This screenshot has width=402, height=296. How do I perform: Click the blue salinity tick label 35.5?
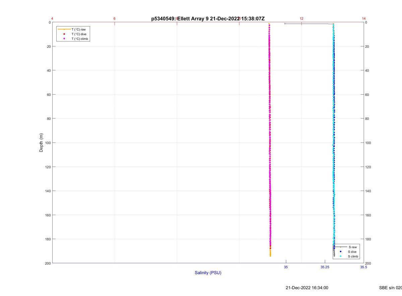(364, 267)
